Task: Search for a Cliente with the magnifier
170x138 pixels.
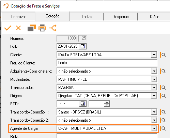Action: pyautogui.click(x=163, y=55)
